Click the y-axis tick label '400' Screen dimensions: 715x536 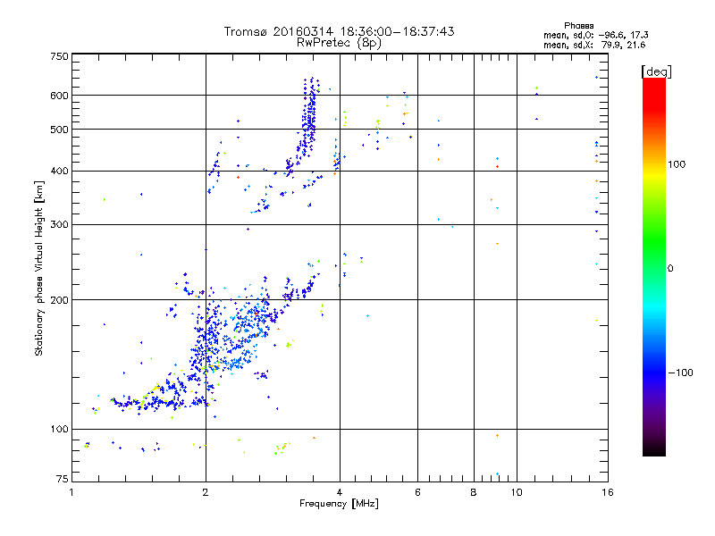pyautogui.click(x=59, y=172)
